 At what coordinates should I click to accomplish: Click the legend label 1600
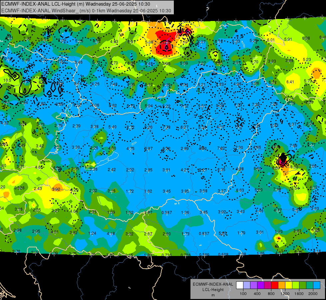coord(299,294)
